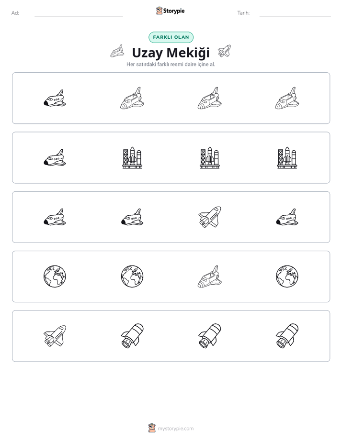Viewport: 342px width, 442px height.
Task: Click the second rocket booster in bottom row
Action: click(x=132, y=336)
